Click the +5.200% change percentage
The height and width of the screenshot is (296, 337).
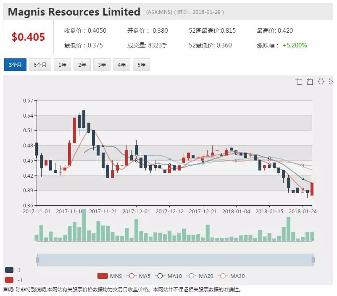[x=295, y=45]
